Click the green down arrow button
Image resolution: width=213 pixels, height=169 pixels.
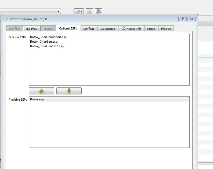coord(69,91)
